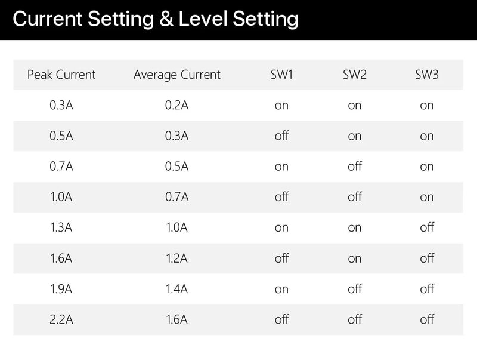Screen dimensions: 477x357
Task: Select the Peak Current column header
Action: 61,75
